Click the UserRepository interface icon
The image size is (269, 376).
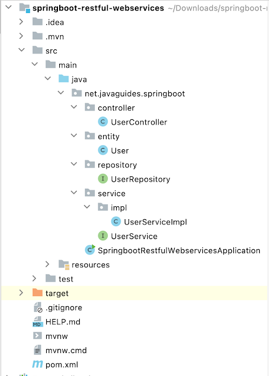click(103, 179)
